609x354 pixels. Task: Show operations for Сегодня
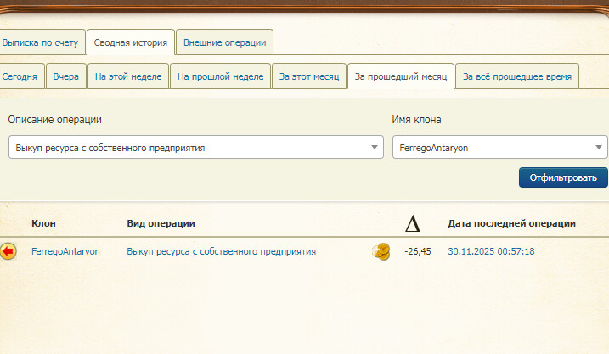pyautogui.click(x=20, y=76)
